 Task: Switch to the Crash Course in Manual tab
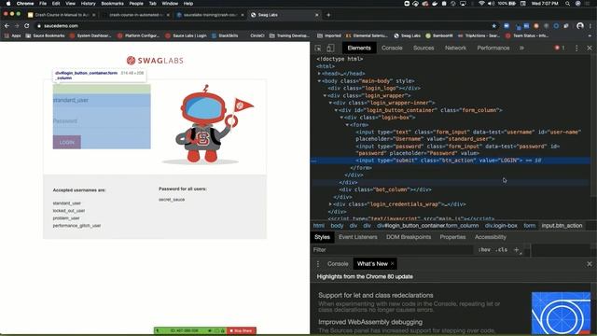pyautogui.click(x=62, y=15)
